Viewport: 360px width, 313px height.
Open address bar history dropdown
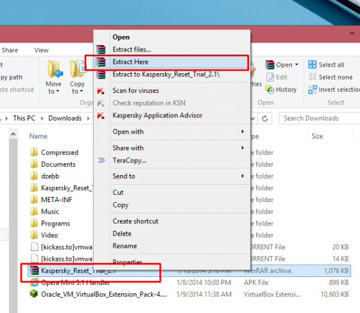pyautogui.click(x=253, y=118)
